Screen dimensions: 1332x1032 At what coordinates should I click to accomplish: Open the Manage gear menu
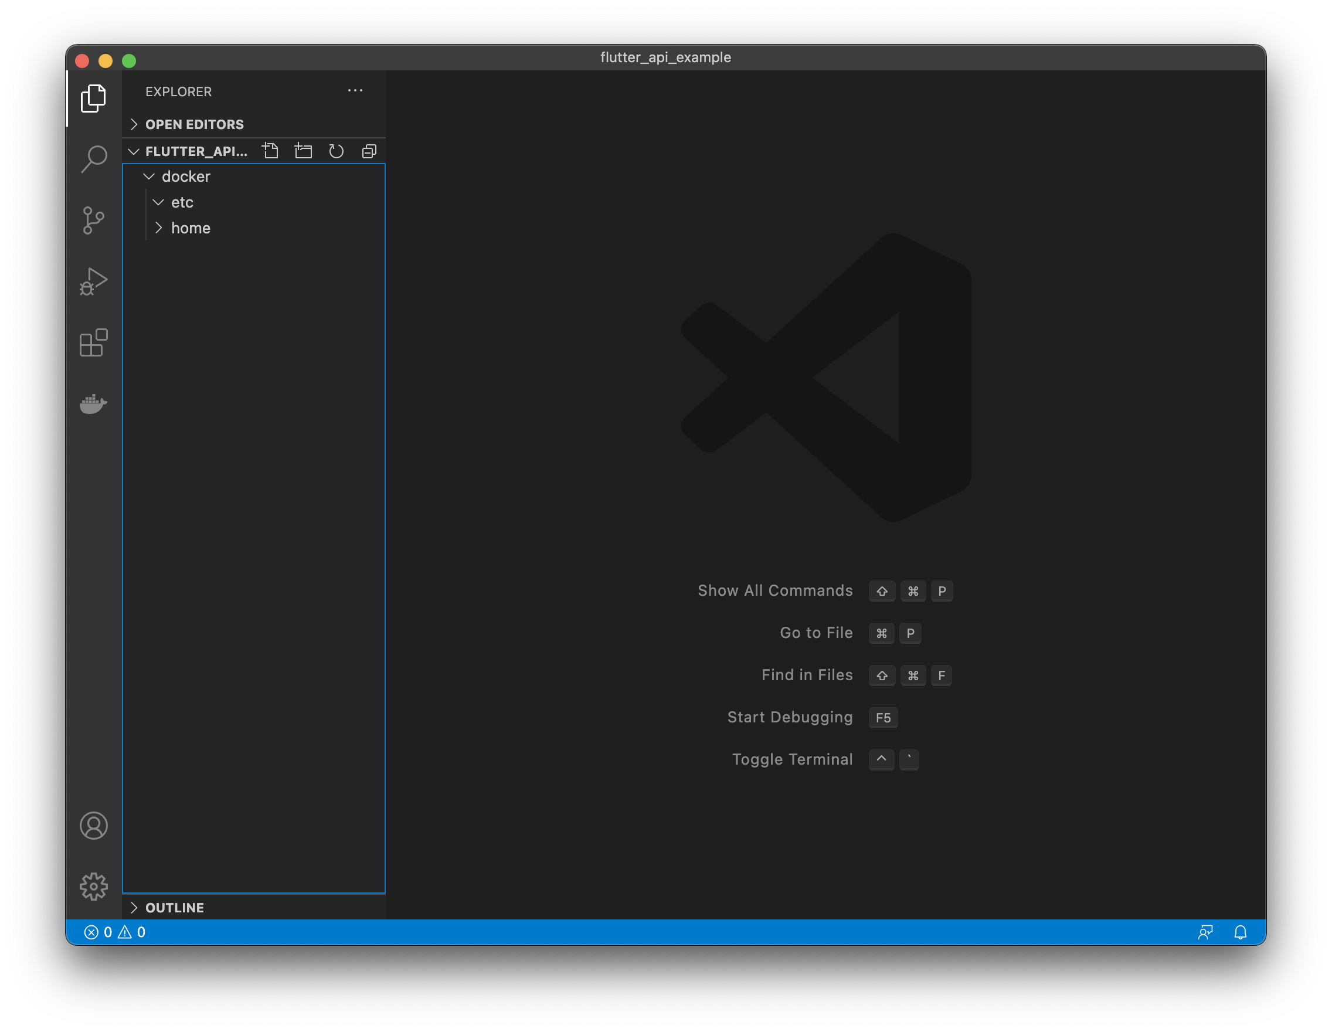[93, 885]
